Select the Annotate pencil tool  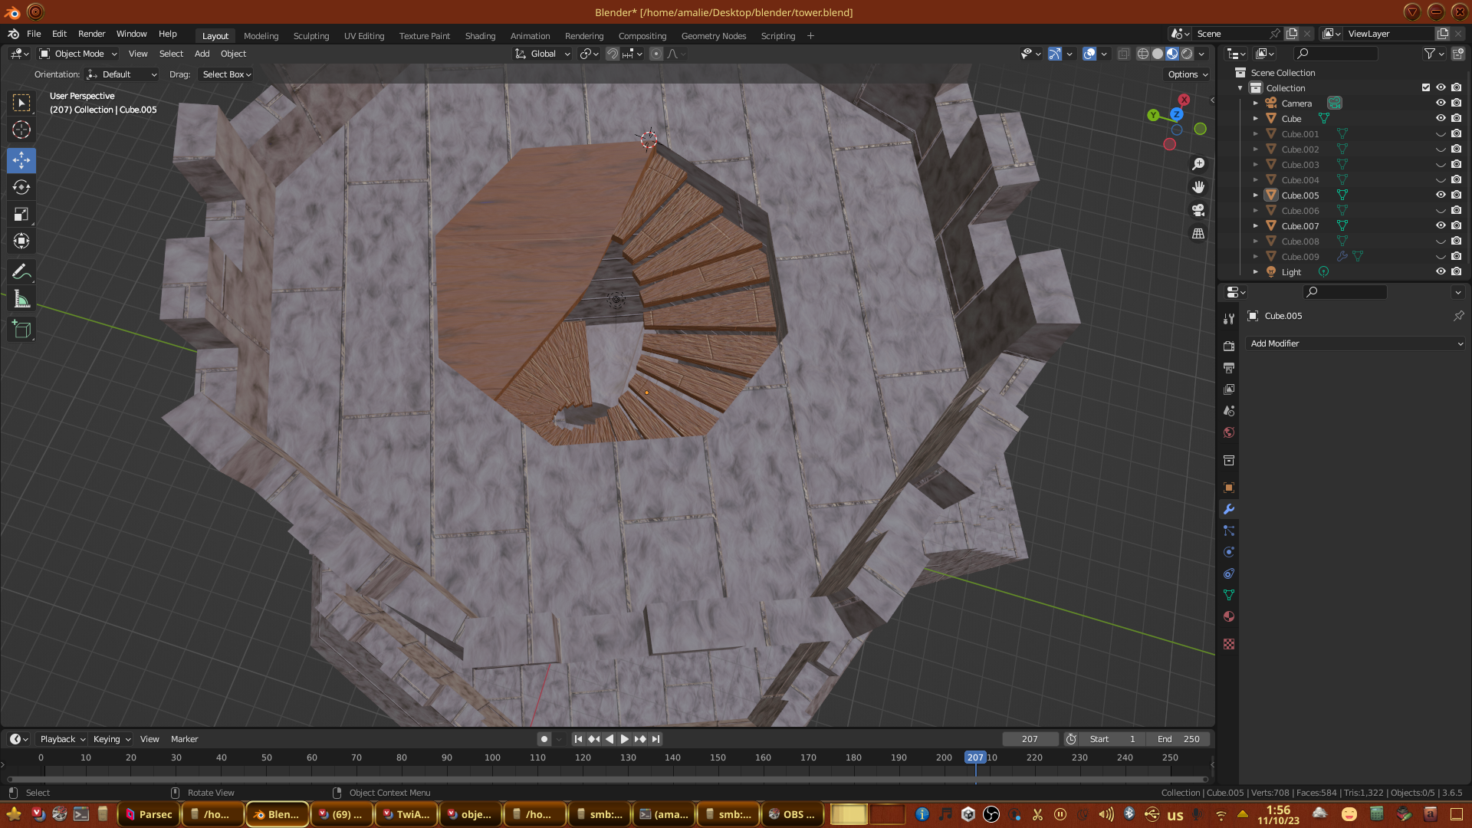point(21,271)
